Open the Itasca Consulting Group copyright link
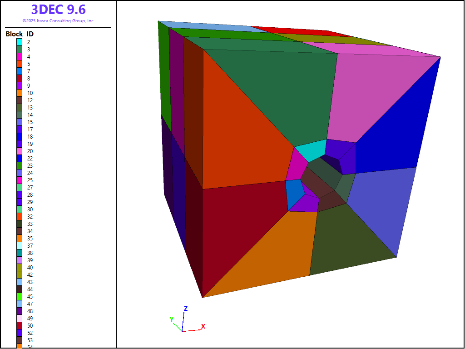This screenshot has height=349, width=465. (x=58, y=21)
